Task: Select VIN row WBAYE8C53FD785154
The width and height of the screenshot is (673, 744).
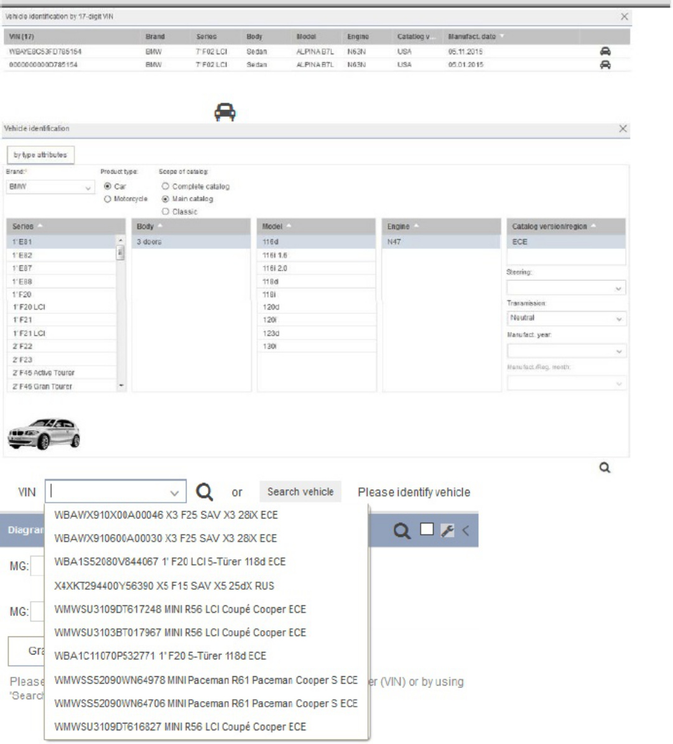Action: (x=317, y=51)
